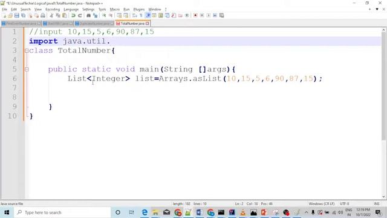Open the Language menu

[71, 10]
